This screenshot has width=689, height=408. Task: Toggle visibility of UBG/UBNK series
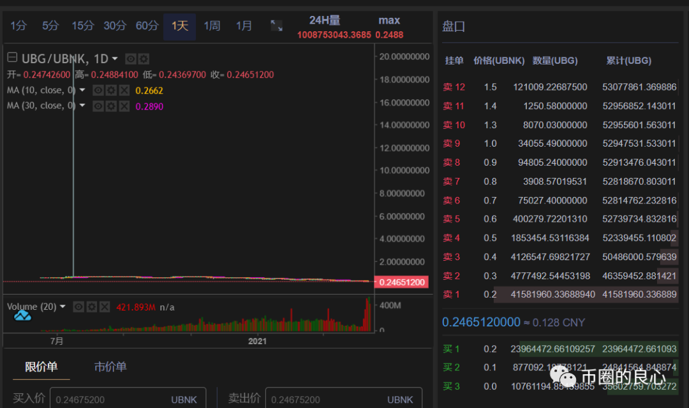click(x=131, y=59)
